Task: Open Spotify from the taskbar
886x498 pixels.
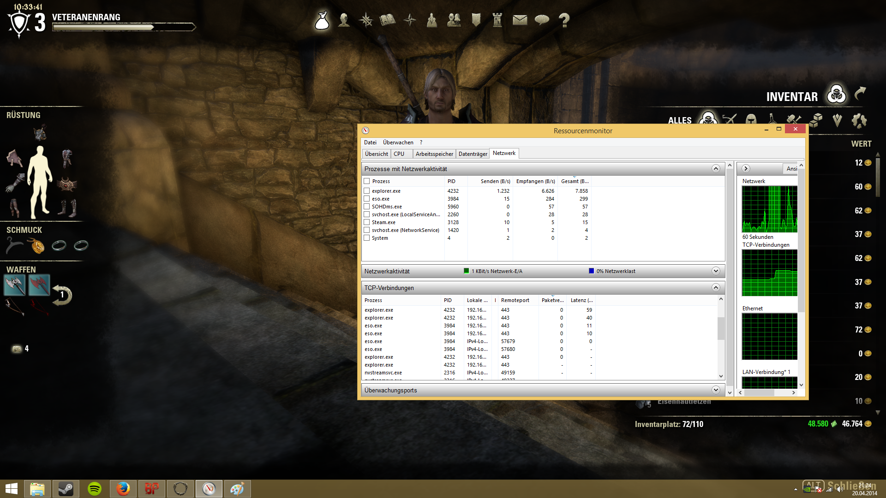Action: point(95,488)
